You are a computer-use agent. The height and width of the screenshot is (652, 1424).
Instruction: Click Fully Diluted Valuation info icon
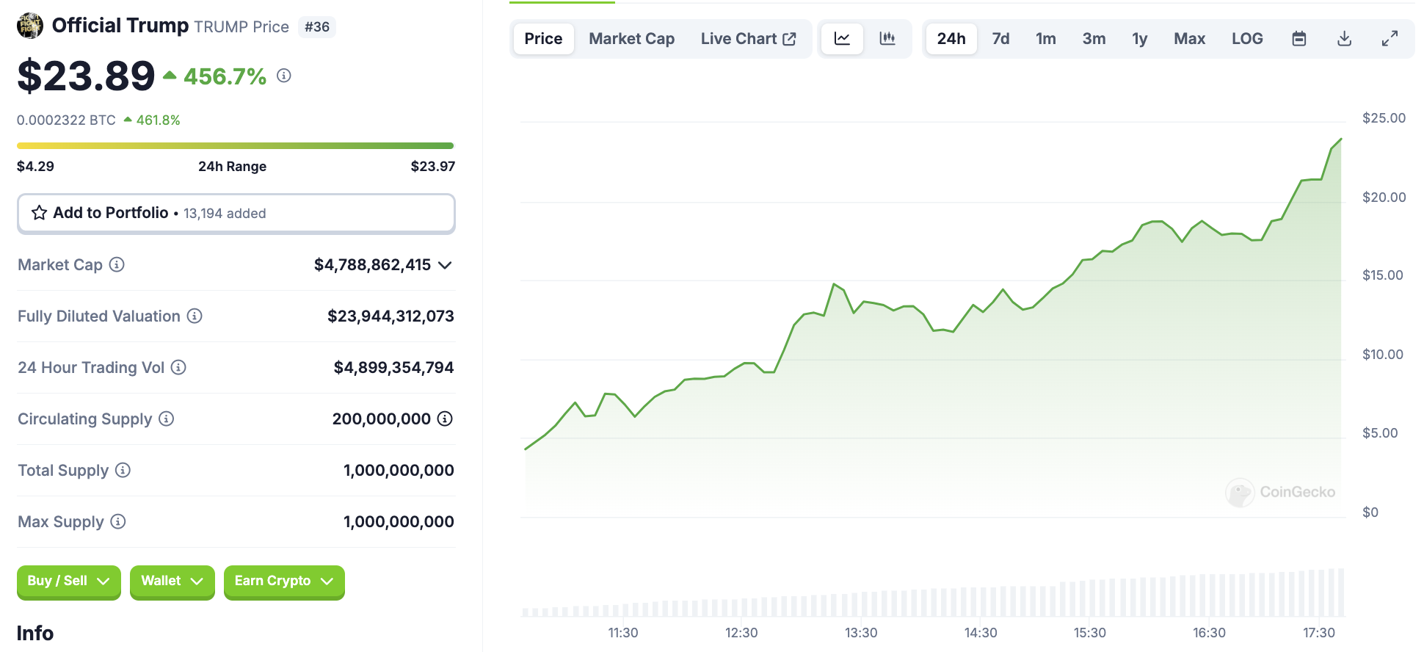(195, 316)
